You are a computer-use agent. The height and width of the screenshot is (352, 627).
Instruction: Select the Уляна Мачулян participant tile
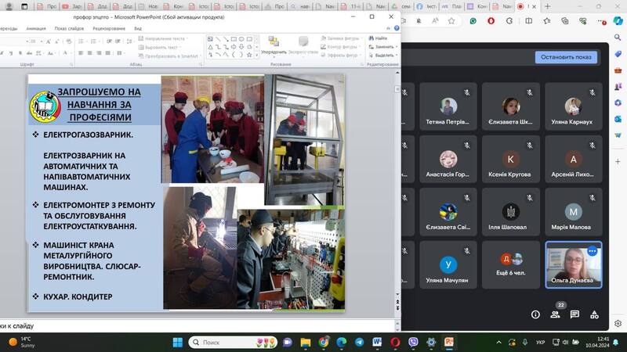point(448,264)
